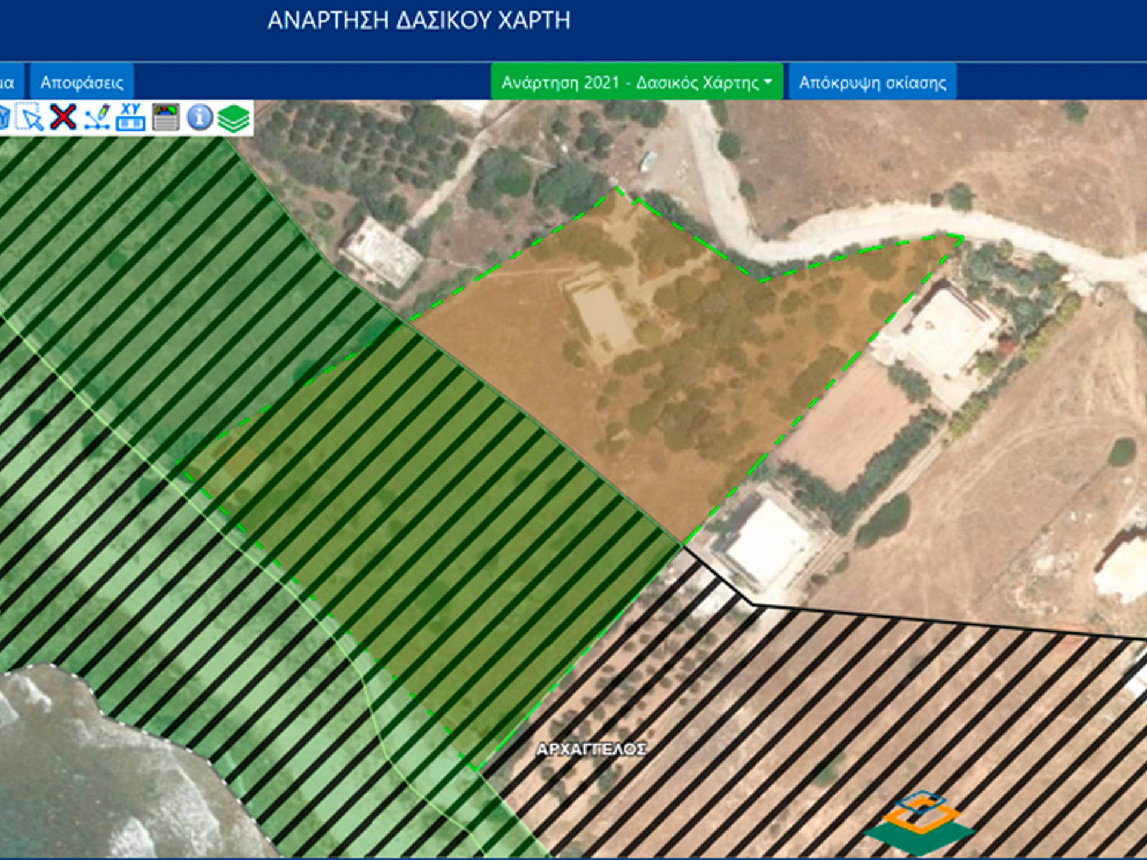Viewport: 1147px width, 860px height.
Task: Click the blue information icon
Action: pos(200,117)
